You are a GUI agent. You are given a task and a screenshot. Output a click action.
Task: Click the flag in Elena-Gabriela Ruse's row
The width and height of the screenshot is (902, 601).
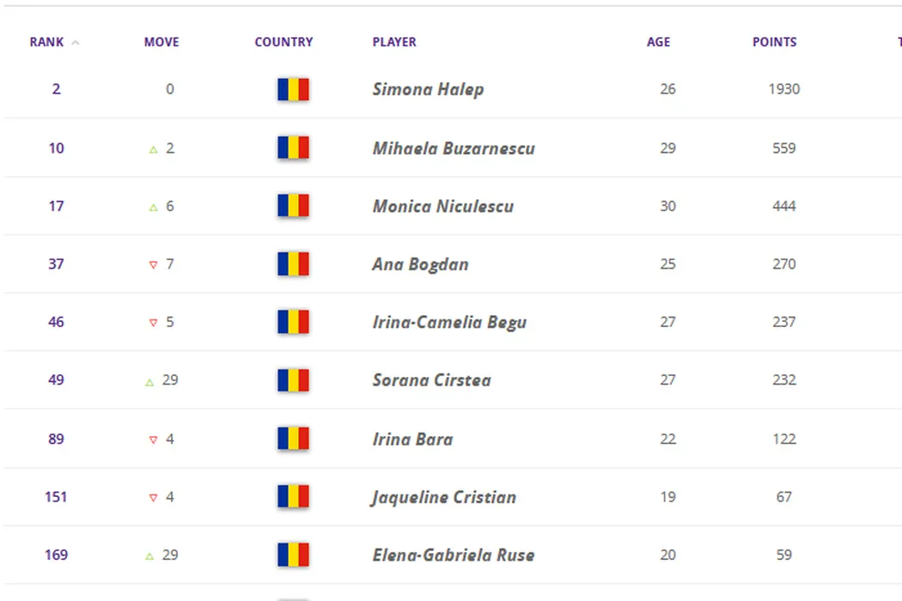(x=293, y=555)
